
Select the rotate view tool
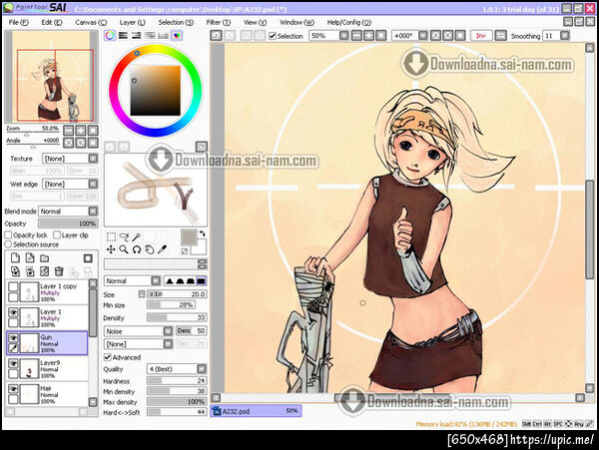coord(137,249)
